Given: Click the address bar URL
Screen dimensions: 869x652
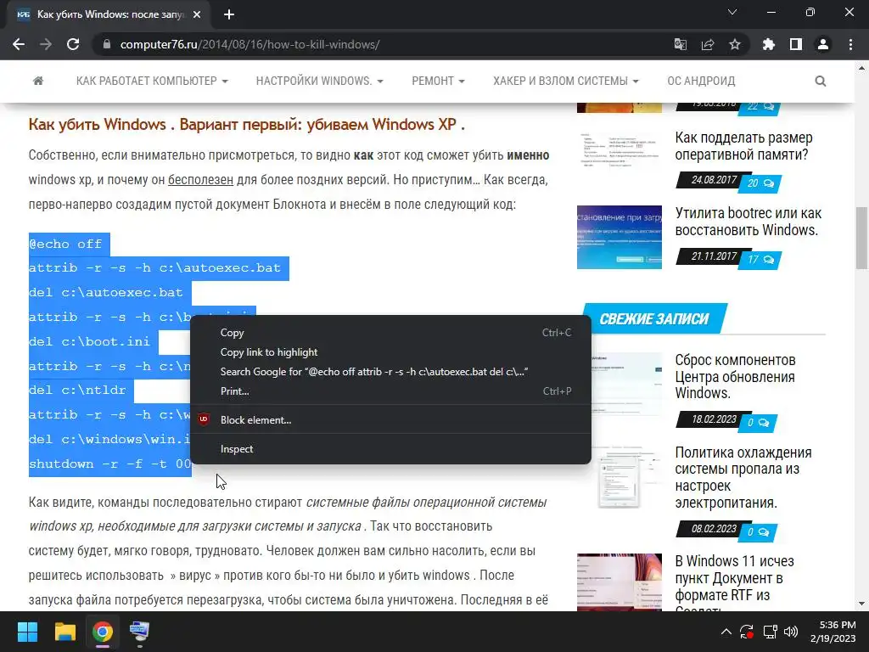Looking at the screenshot, I should click(250, 44).
